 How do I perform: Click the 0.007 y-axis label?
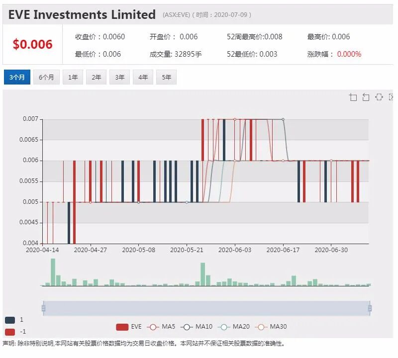tap(30, 119)
